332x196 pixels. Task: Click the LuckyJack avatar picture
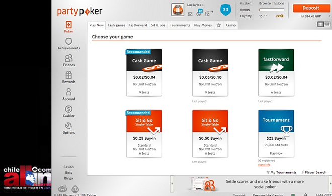[178, 10]
